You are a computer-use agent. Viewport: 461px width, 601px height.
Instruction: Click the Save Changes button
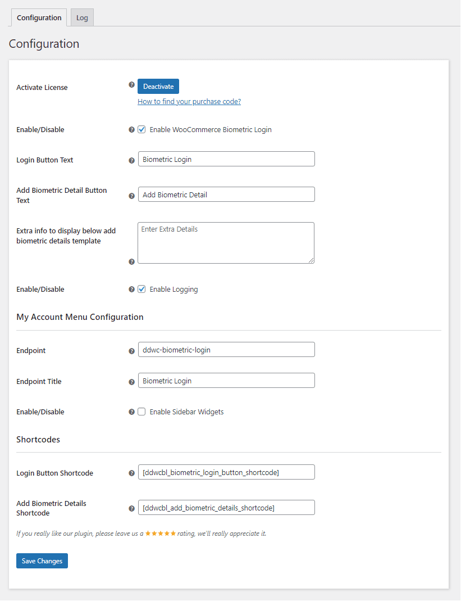pyautogui.click(x=42, y=561)
